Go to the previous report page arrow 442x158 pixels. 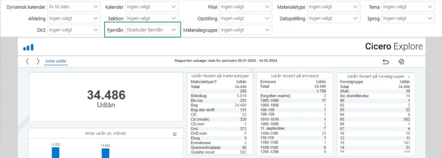coord(27,62)
